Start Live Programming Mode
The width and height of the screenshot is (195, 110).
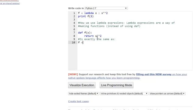click(116, 85)
